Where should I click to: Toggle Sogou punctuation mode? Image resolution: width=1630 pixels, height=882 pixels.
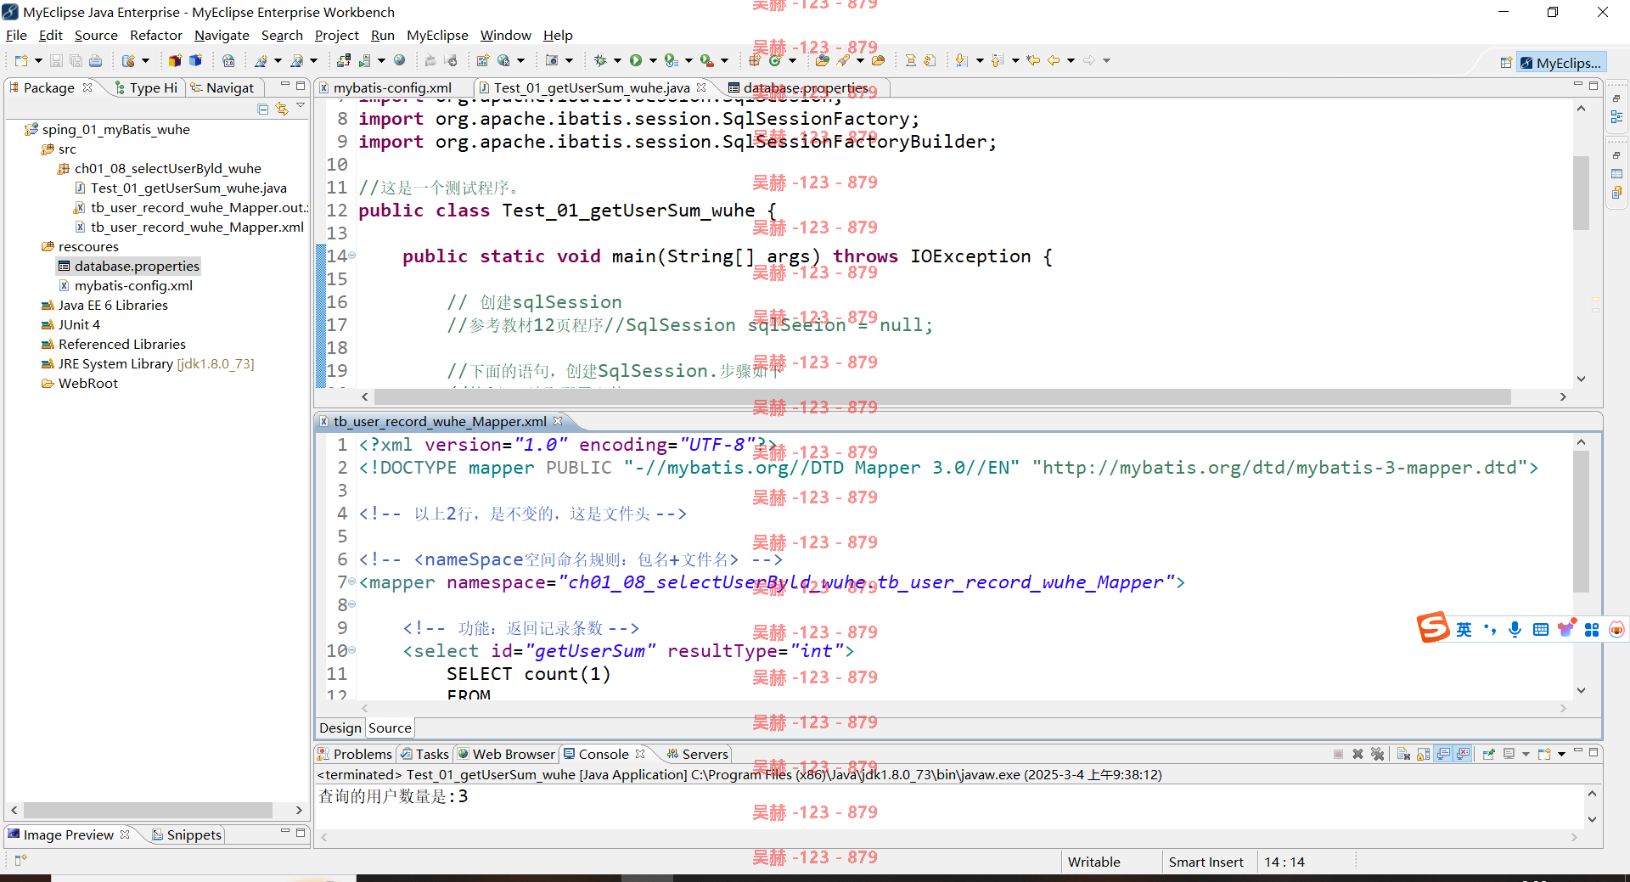pos(1490,629)
